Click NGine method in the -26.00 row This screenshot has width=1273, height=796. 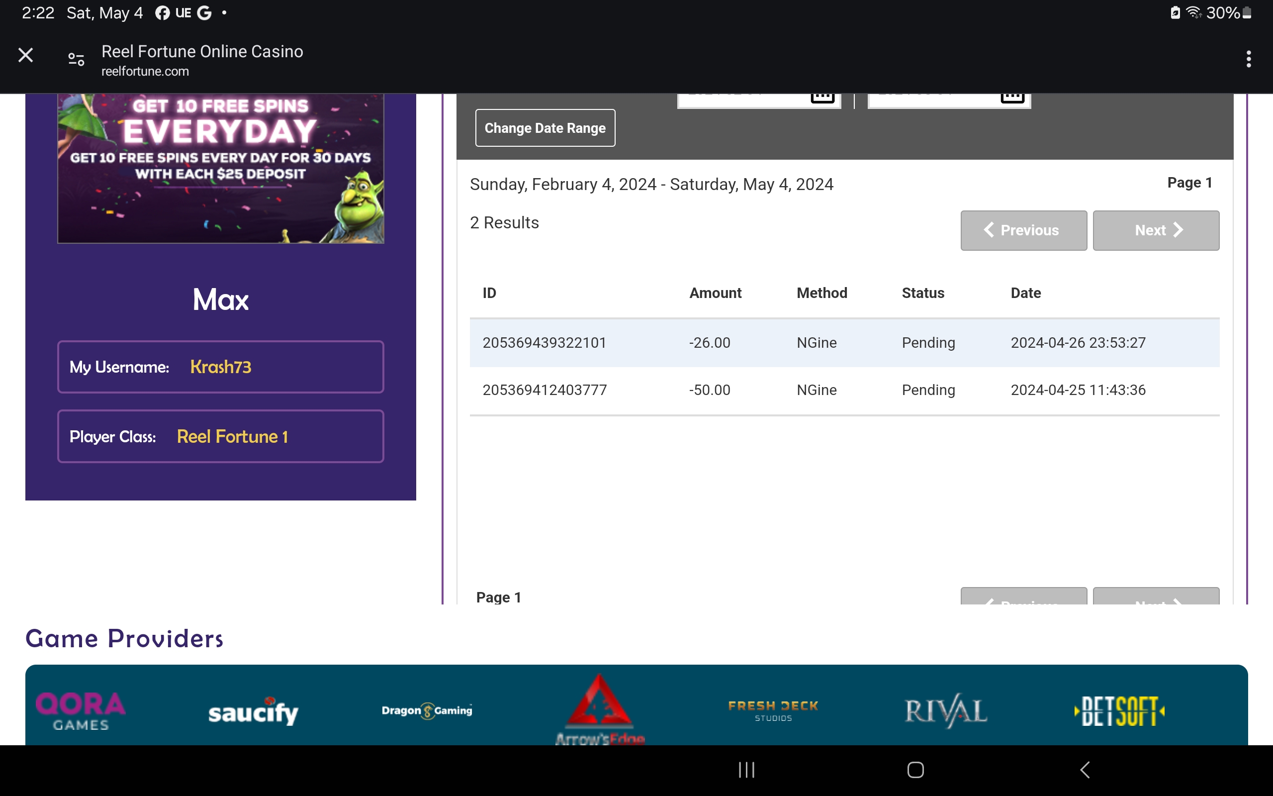[817, 343]
